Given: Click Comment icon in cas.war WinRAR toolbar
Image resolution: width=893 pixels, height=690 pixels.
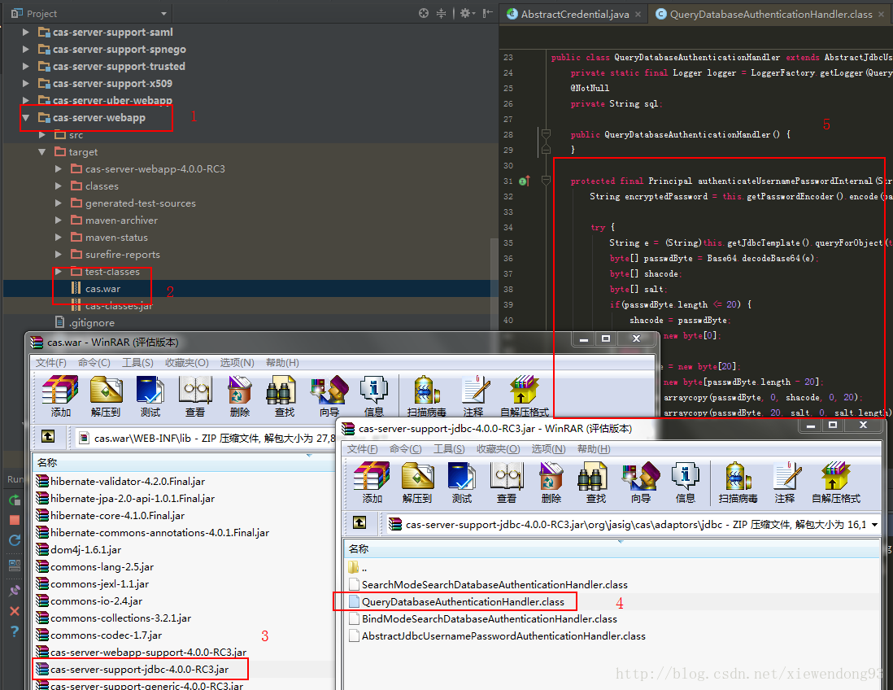Looking at the screenshot, I should click(x=474, y=391).
